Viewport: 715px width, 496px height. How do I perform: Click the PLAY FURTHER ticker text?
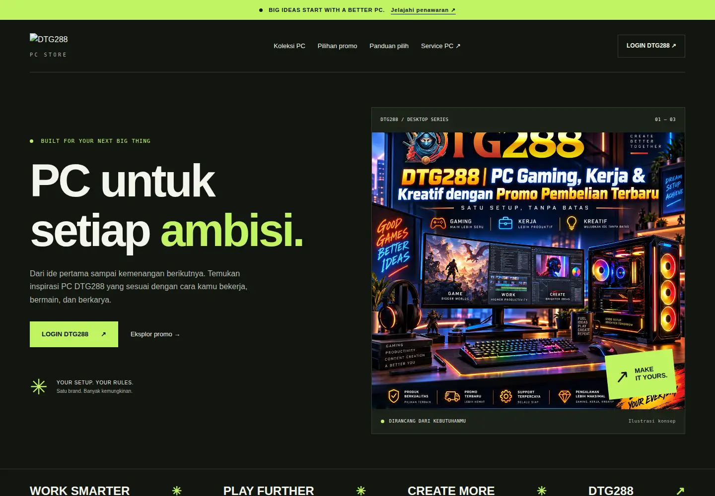pos(269,491)
